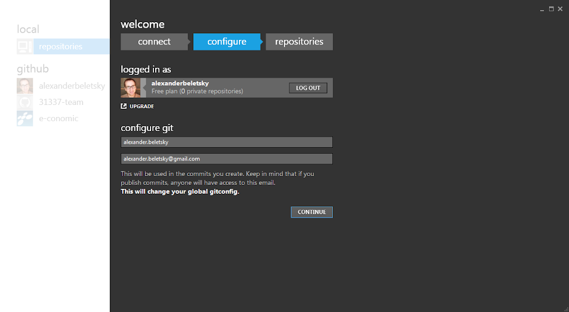The width and height of the screenshot is (569, 312).
Task: Click the logged-in user profile photo
Action: coord(131,88)
